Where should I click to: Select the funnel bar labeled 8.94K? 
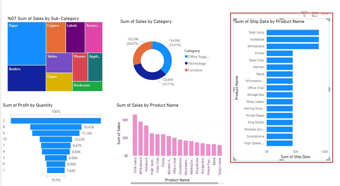[56, 152]
